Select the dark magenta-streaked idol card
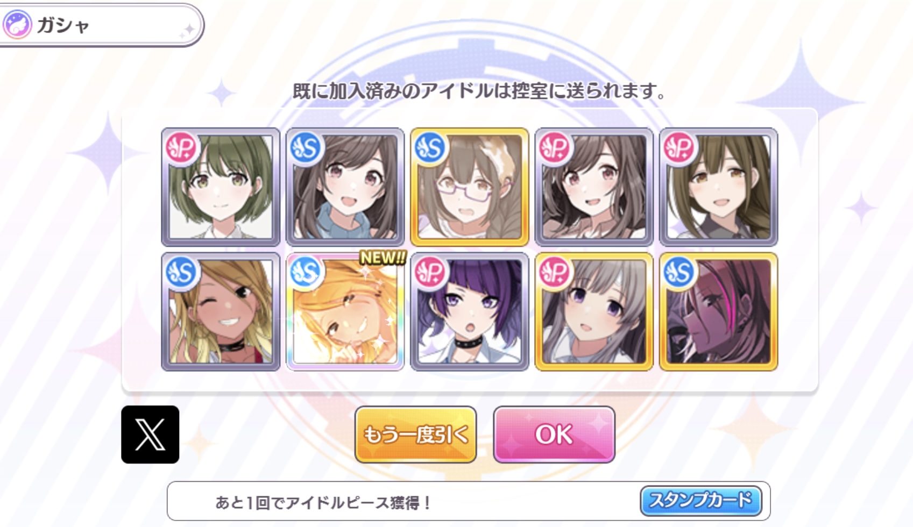This screenshot has width=913, height=527. click(x=719, y=312)
